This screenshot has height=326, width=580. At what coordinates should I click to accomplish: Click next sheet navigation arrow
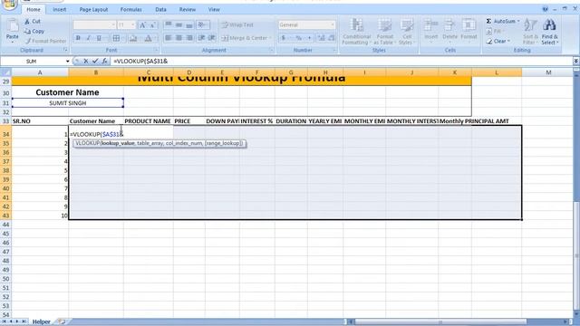tap(17, 322)
